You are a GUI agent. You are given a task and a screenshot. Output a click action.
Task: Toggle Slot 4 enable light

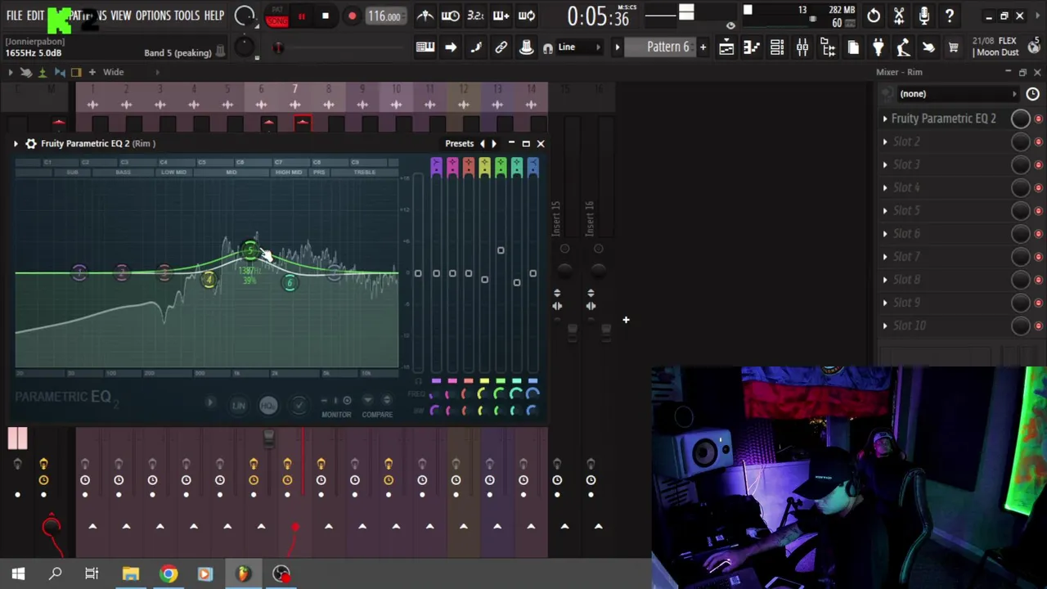[x=1038, y=188]
